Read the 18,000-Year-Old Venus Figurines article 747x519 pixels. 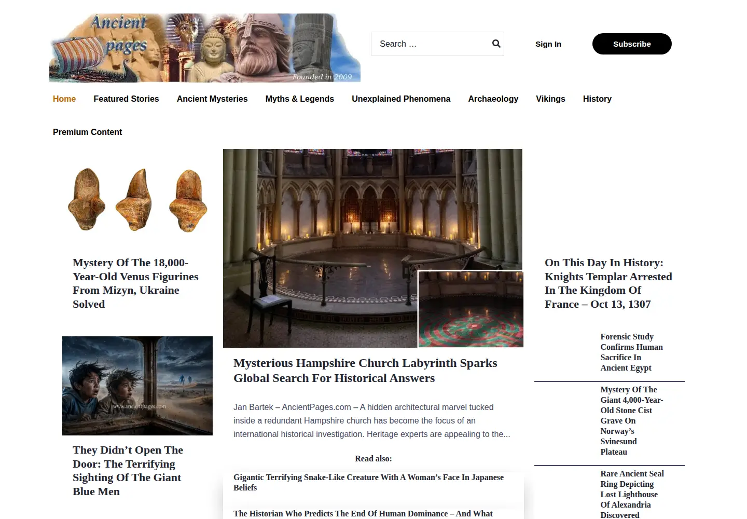click(x=135, y=283)
